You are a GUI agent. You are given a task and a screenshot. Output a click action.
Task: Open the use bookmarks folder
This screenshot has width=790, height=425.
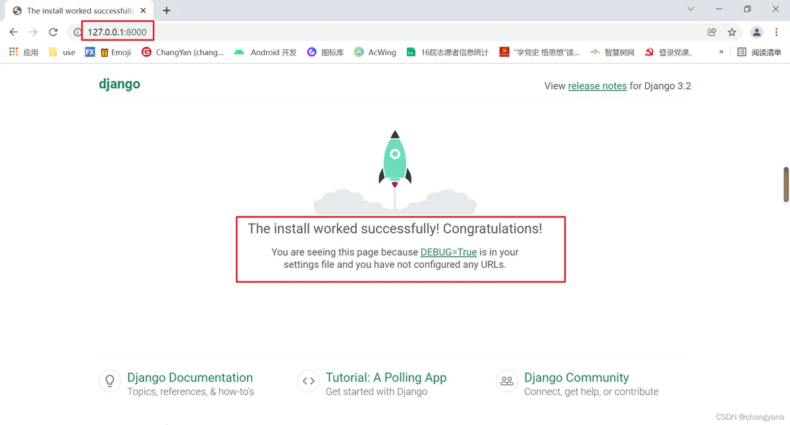pos(62,52)
